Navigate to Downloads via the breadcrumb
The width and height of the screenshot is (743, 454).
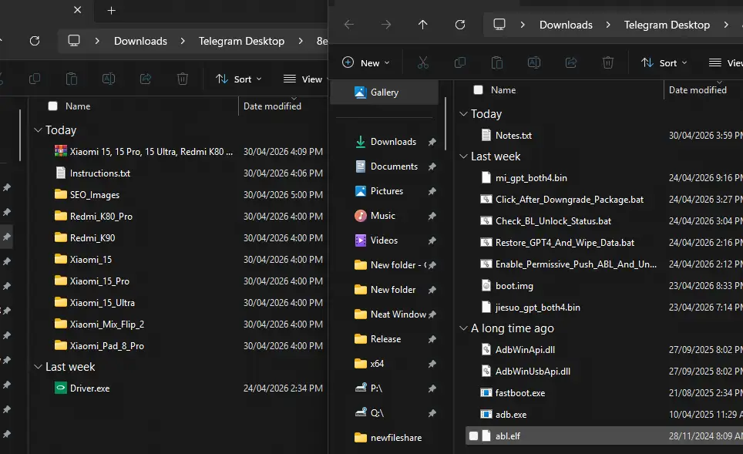tap(566, 24)
